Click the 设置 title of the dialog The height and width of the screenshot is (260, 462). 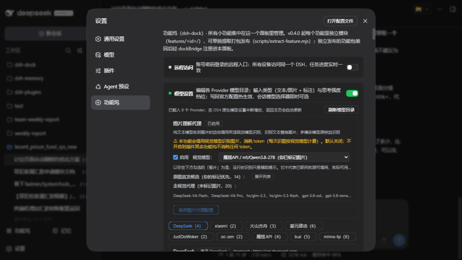[x=101, y=21]
